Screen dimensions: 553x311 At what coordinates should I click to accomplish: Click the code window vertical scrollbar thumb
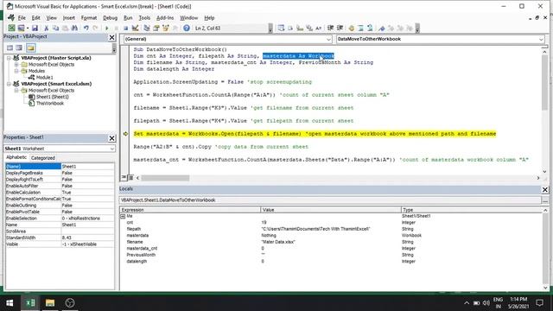click(x=545, y=84)
